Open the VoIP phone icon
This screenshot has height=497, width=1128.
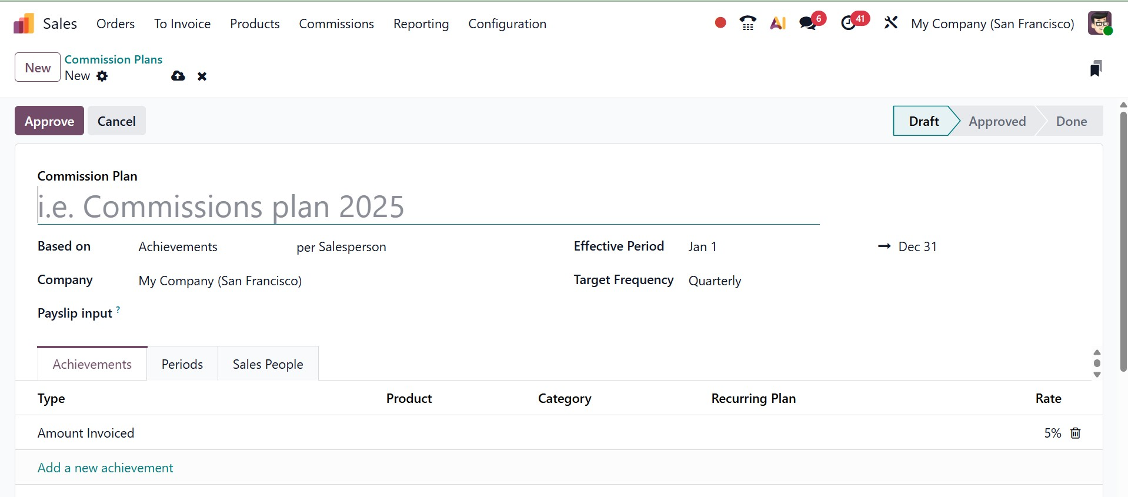pyautogui.click(x=747, y=23)
